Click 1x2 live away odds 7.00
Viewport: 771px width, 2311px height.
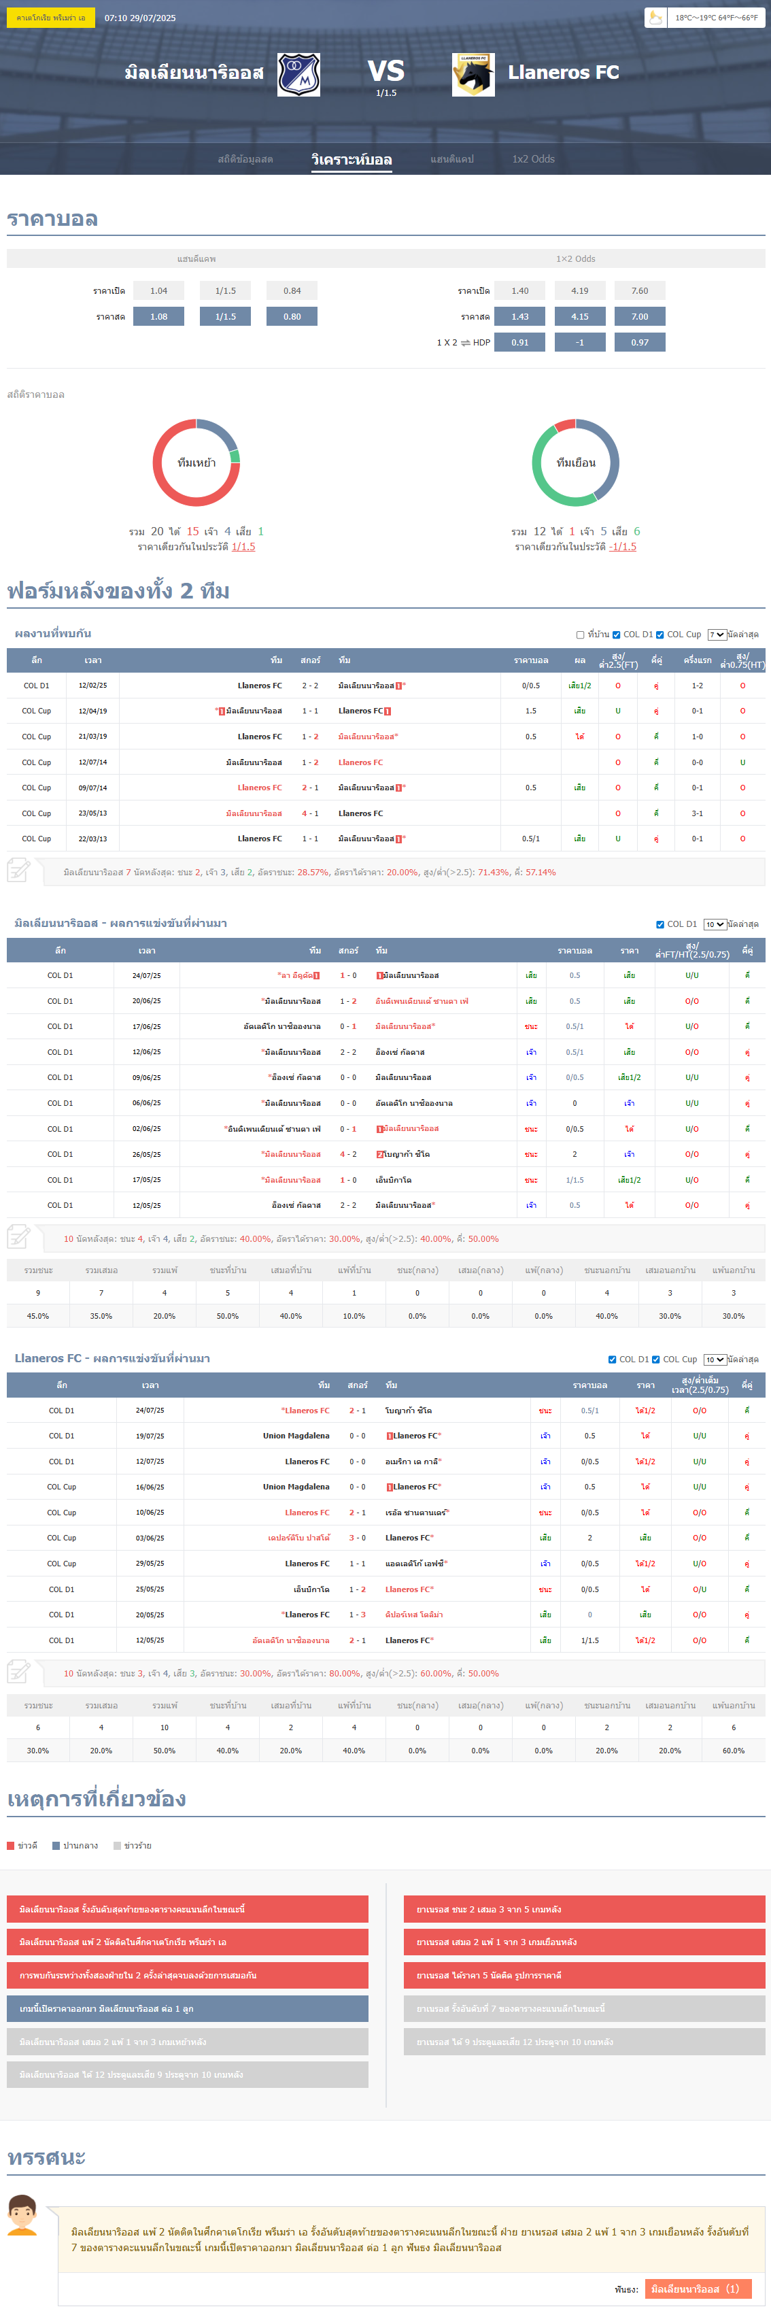click(x=640, y=317)
